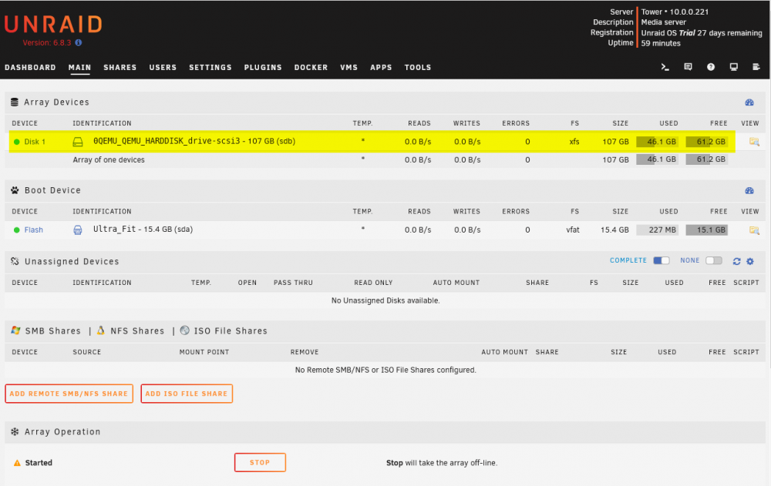The image size is (771, 486).
Task: Click Disk 1 free 61.2 GB bar
Action: [706, 142]
